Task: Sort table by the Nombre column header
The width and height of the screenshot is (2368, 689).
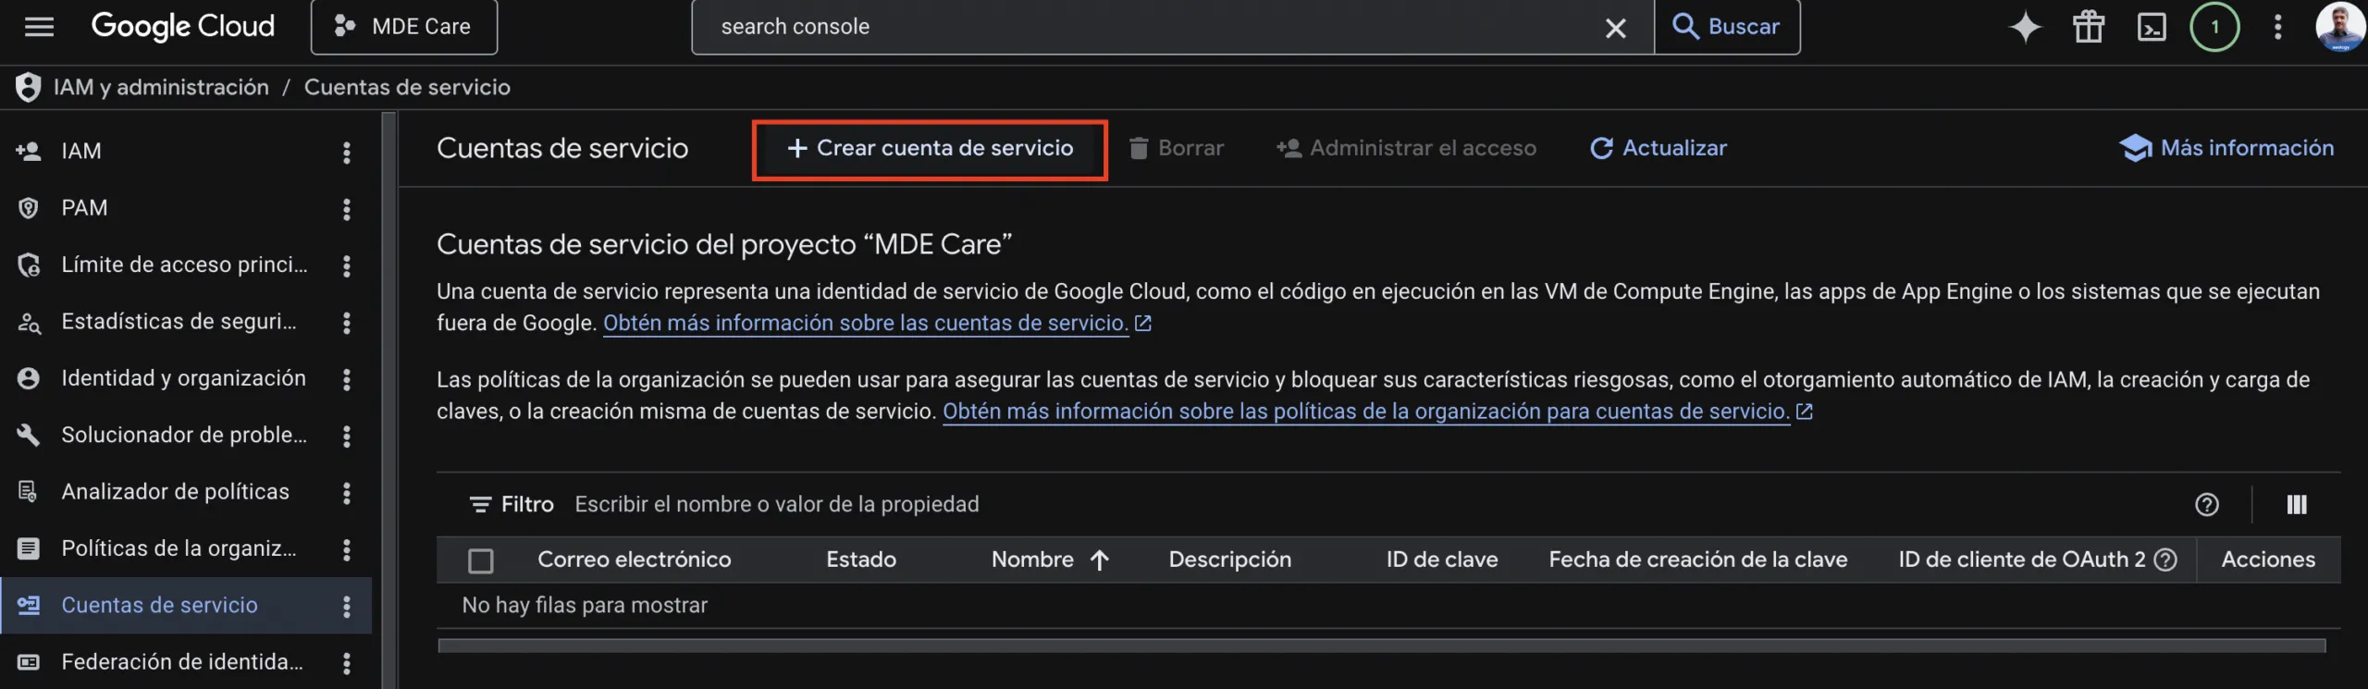Action: [1032, 560]
